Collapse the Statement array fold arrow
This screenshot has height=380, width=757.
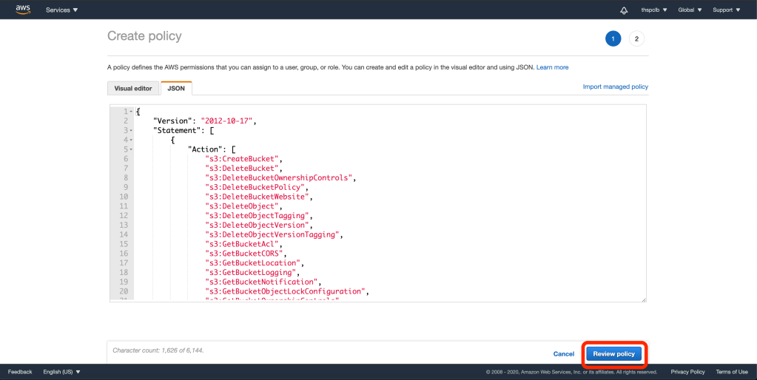click(x=131, y=130)
